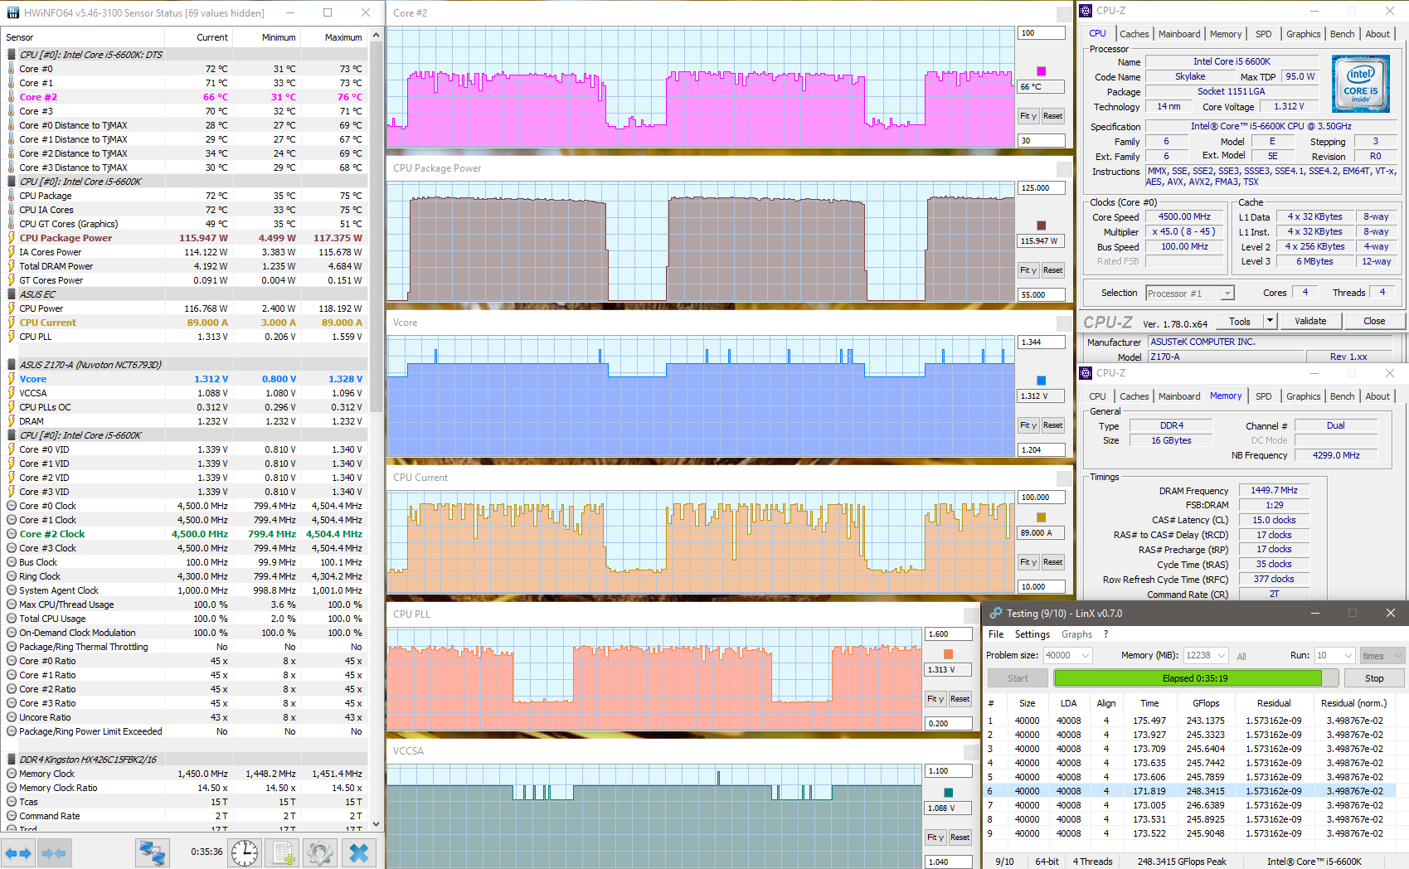Click the clock icon beside 0:35:36

pyautogui.click(x=245, y=852)
